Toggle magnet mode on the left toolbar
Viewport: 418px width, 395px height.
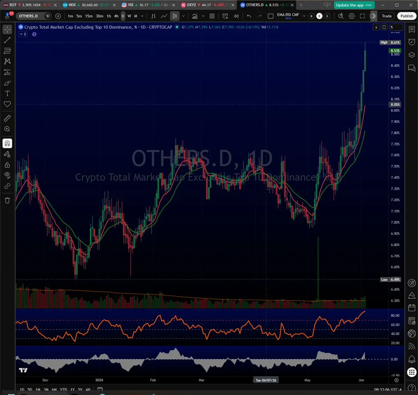tap(7, 143)
